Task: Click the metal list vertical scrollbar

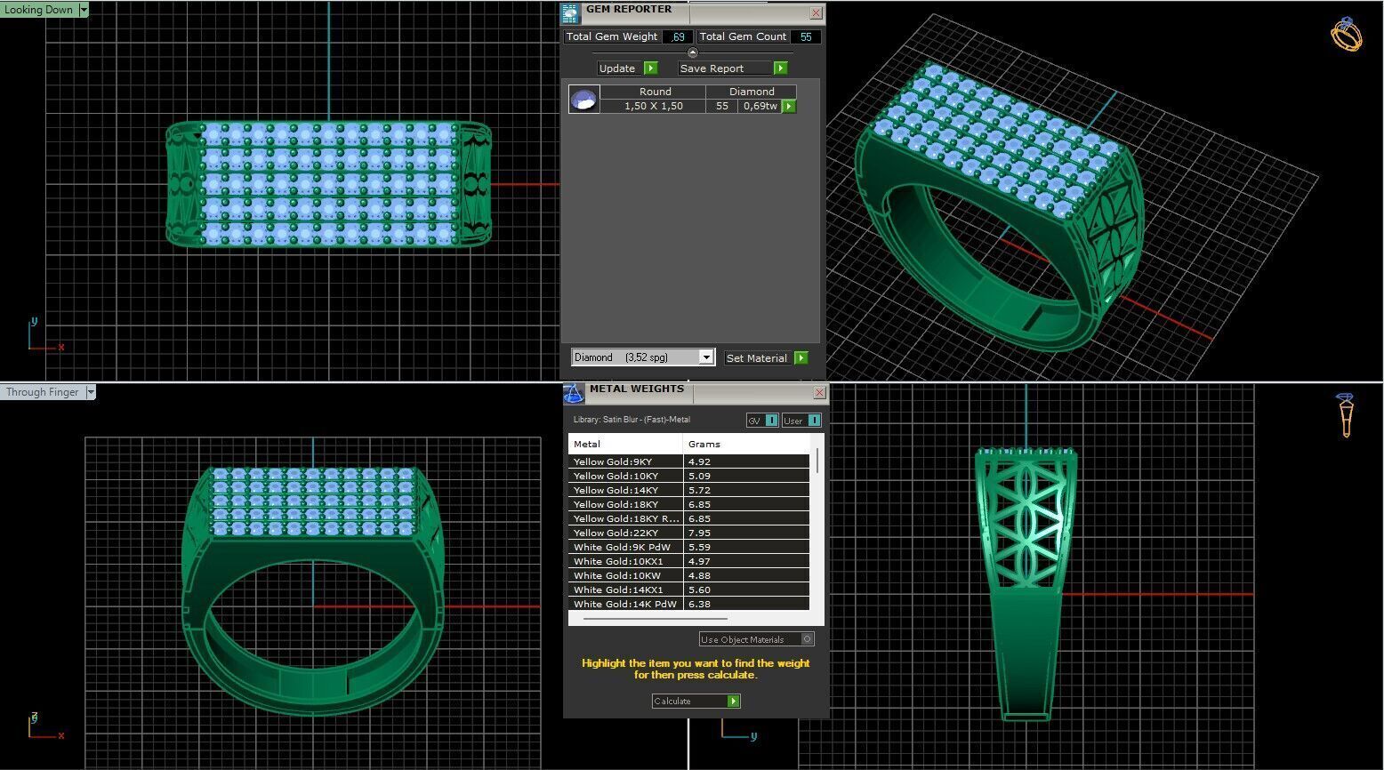Action: pyautogui.click(x=817, y=462)
